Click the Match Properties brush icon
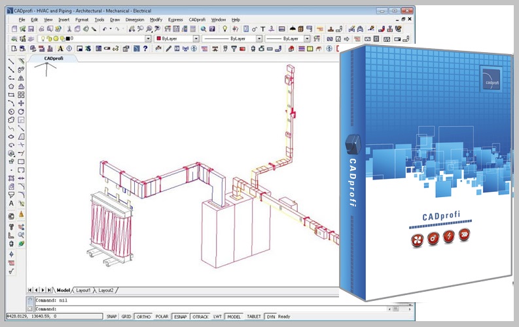This screenshot has width=519, height=327. pyautogui.click(x=94, y=29)
